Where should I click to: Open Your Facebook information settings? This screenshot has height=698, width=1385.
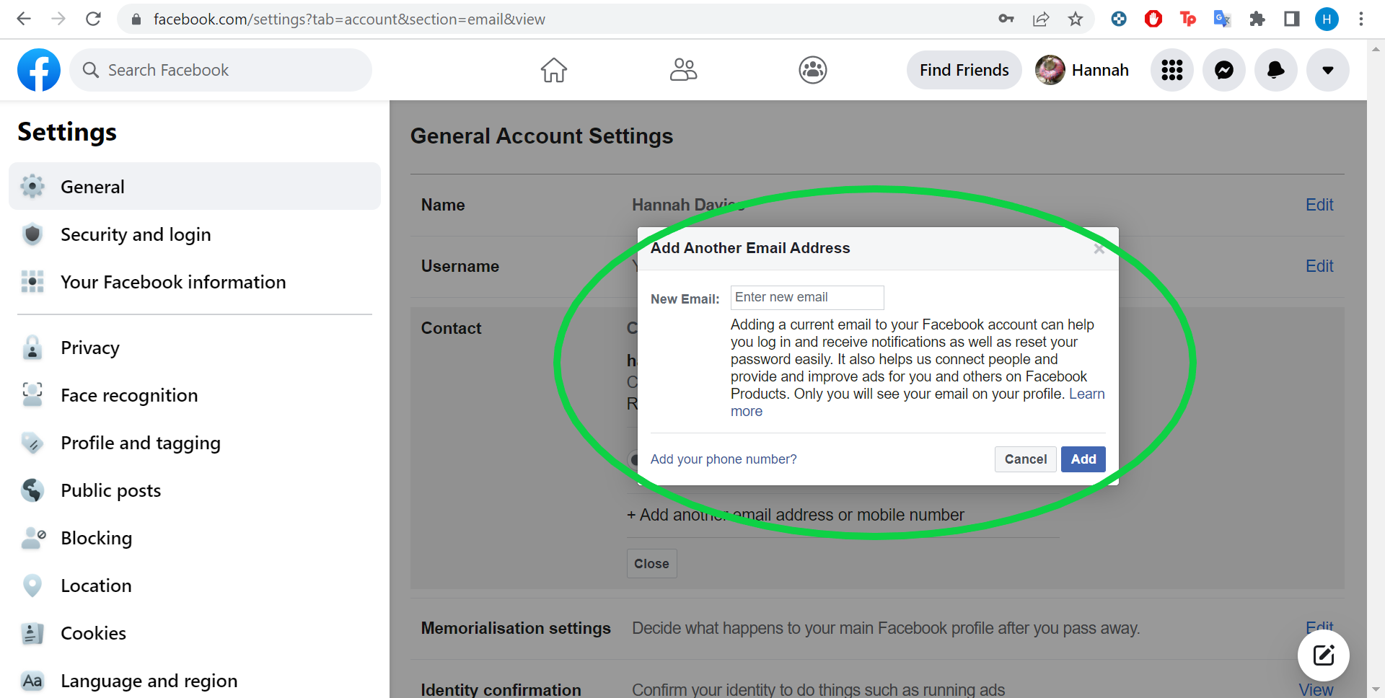click(195, 282)
